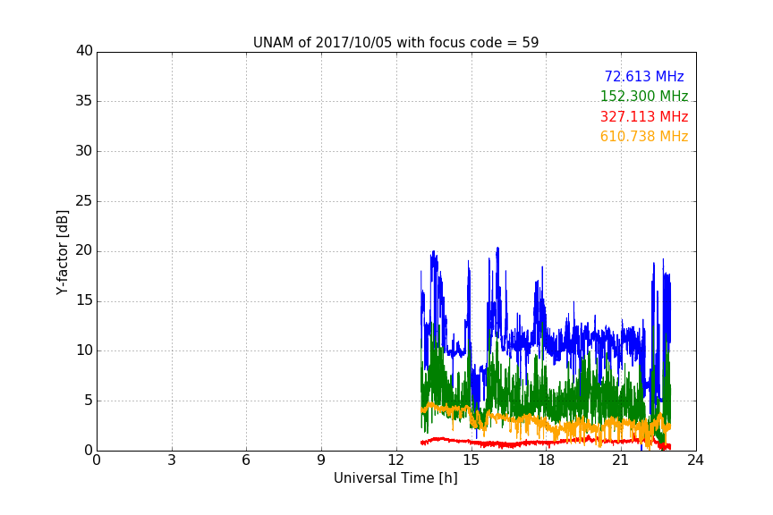Select the green 152.300 MHz legend label
Viewport: 773px width, 515px height.
coord(644,96)
